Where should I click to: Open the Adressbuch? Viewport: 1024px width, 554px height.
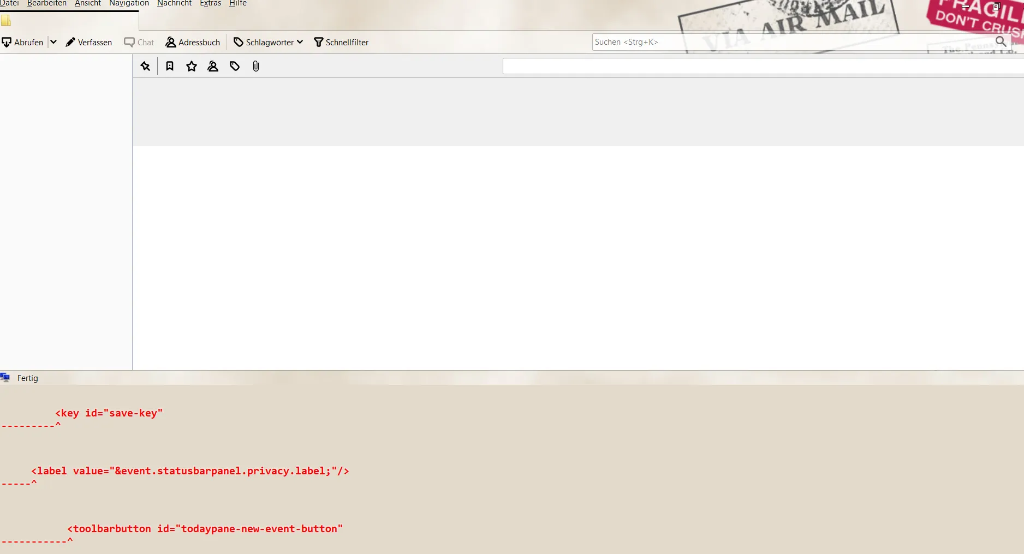point(193,42)
